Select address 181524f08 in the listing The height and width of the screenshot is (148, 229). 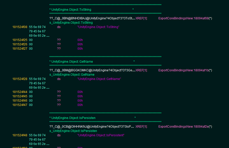(20, 27)
